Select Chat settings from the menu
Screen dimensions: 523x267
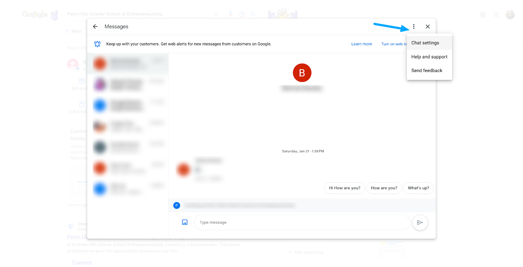coord(429,43)
